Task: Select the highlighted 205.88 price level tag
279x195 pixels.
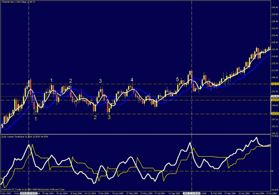Action: [x=275, y=84]
